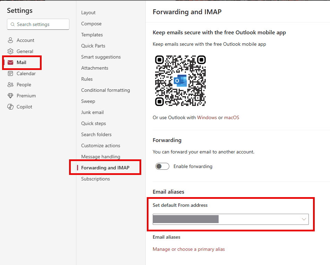330x265 pixels.
Task: Open the Set default From address combo box
Action: [x=231, y=219]
